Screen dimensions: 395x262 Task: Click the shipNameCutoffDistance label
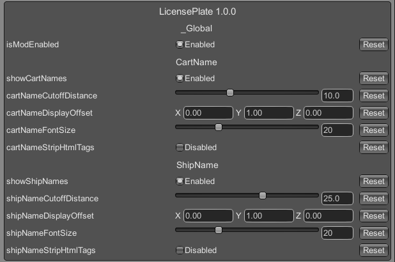52,199
